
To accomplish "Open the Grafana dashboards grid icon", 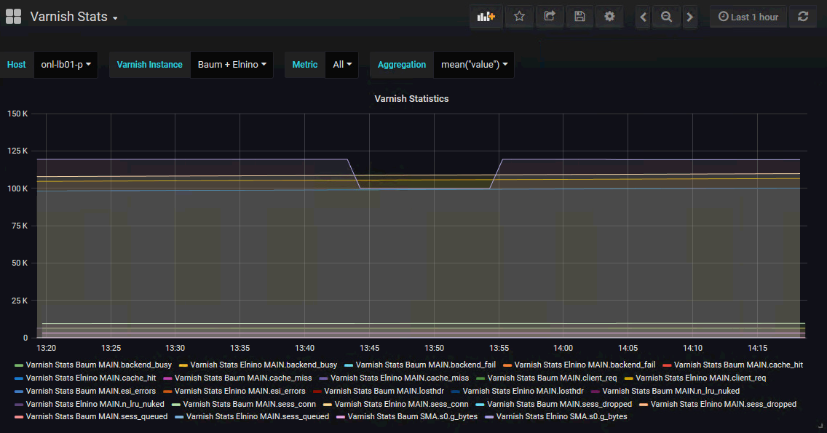I will 13,16.
